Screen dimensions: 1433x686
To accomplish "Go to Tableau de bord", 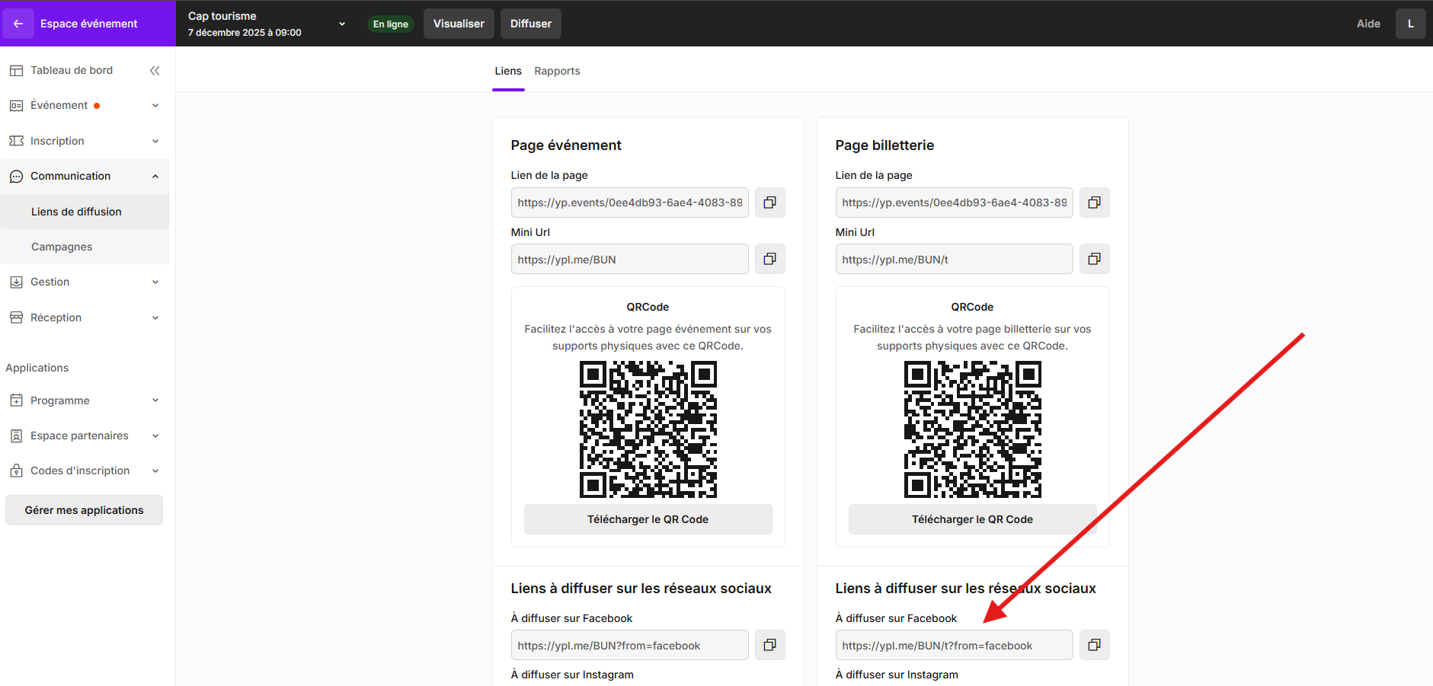I will pyautogui.click(x=72, y=70).
